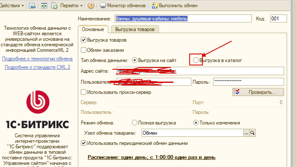
Task: Uncheck the Выгрузка товаров checkbox
Action: tap(83, 40)
